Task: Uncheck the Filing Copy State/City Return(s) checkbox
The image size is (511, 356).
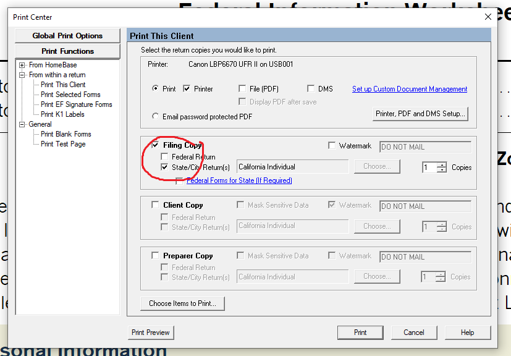Action: point(164,167)
